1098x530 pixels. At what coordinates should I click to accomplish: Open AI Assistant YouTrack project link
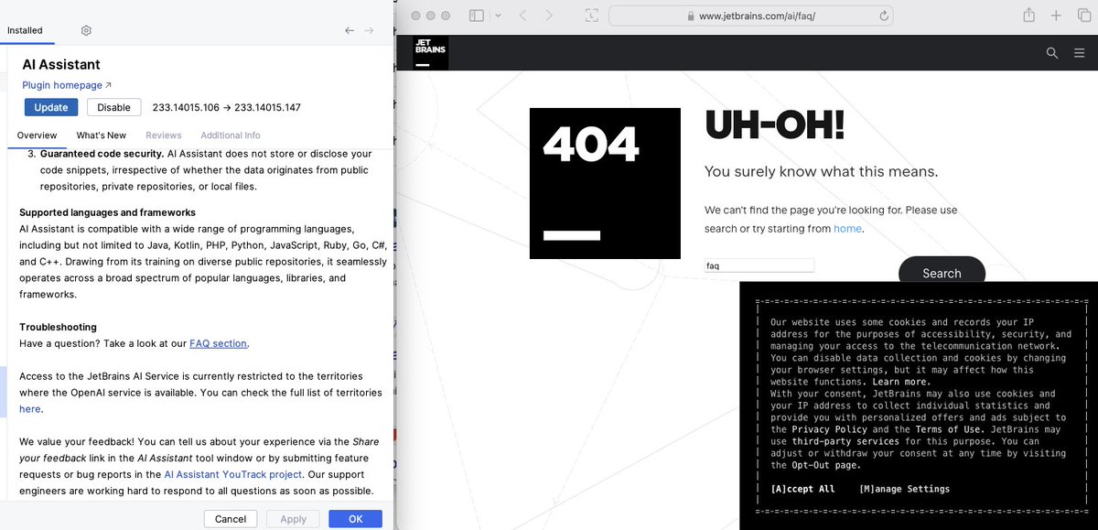coord(232,474)
